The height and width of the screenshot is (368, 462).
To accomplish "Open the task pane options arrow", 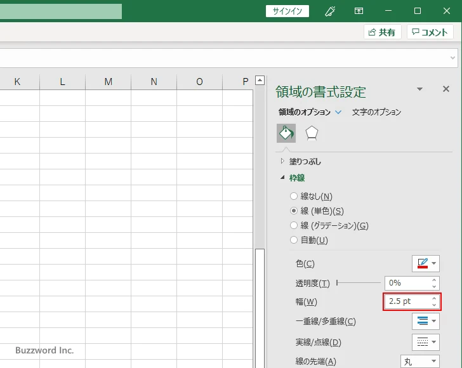I will coord(420,89).
